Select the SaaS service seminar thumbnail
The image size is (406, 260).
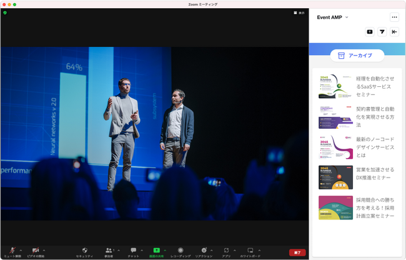point(335,86)
